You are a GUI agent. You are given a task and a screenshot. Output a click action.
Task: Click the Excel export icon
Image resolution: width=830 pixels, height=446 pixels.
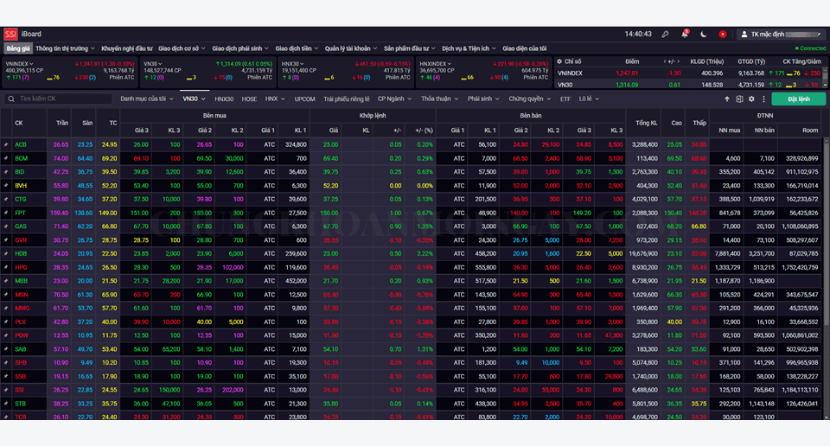(738, 99)
